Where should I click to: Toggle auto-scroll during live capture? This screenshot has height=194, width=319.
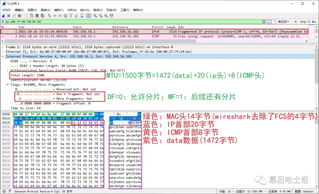point(82,16)
